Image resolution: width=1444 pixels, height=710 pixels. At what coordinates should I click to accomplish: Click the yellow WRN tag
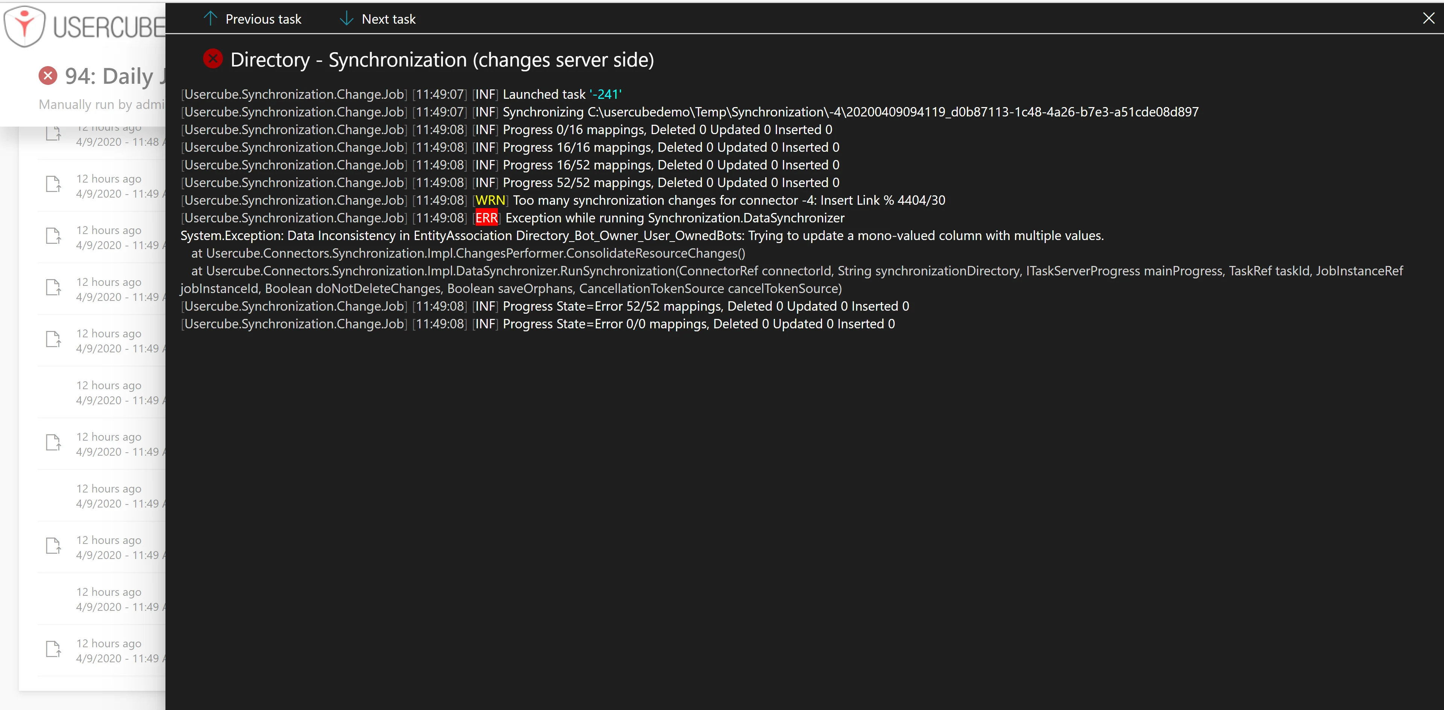490,201
